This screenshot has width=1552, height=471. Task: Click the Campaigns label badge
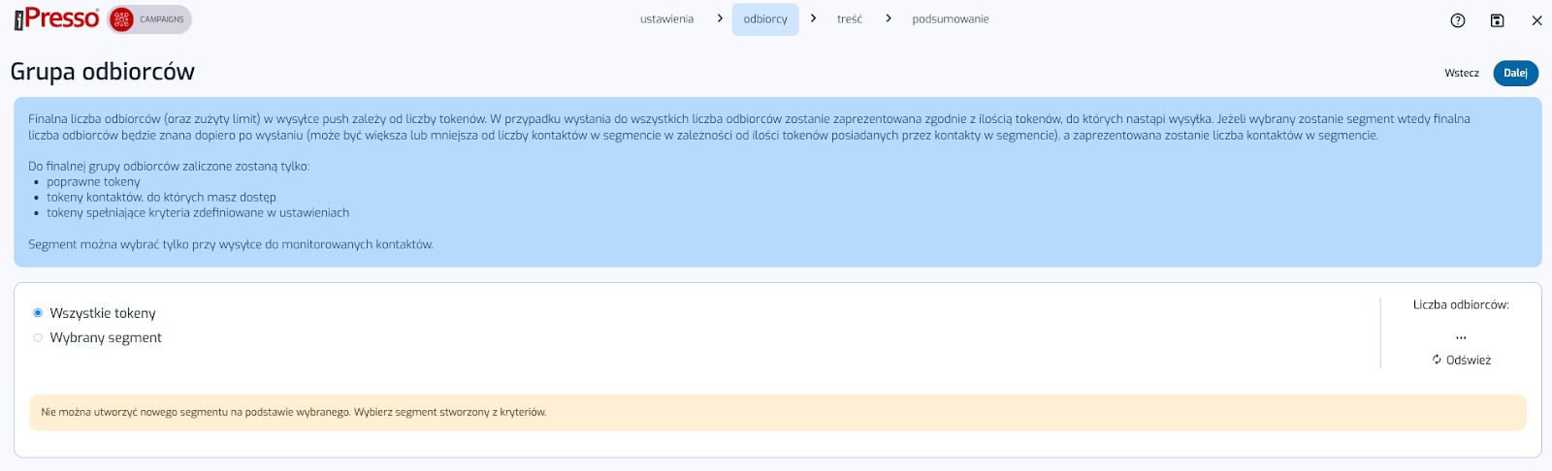click(161, 19)
